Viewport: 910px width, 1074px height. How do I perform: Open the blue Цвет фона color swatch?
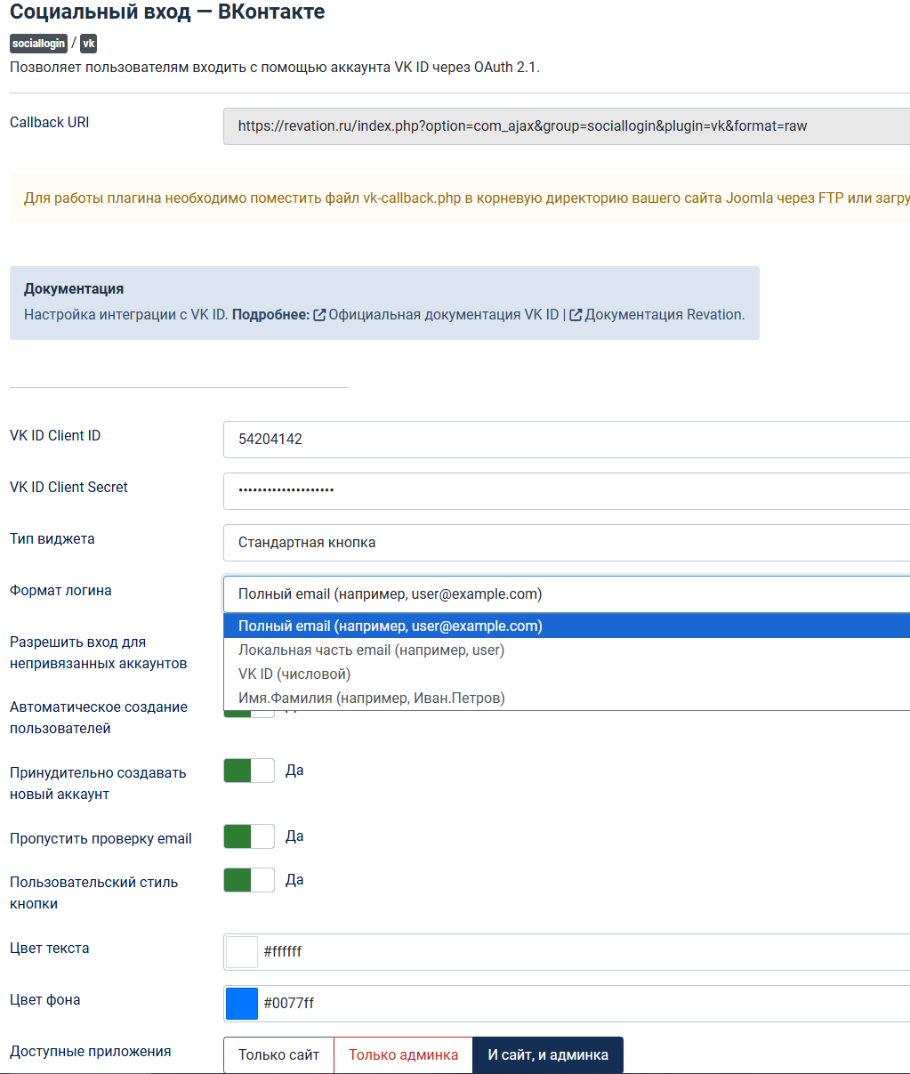click(242, 1004)
